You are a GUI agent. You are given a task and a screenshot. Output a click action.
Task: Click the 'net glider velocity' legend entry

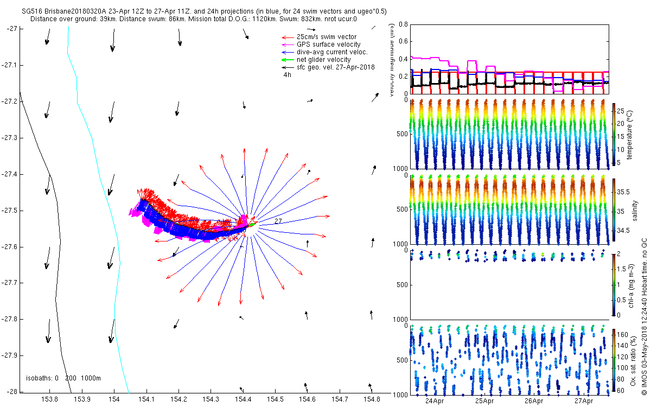point(324,60)
